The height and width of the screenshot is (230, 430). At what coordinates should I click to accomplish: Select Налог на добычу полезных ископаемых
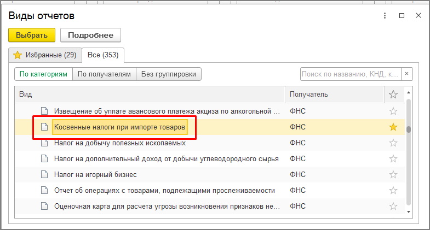tap(120, 143)
